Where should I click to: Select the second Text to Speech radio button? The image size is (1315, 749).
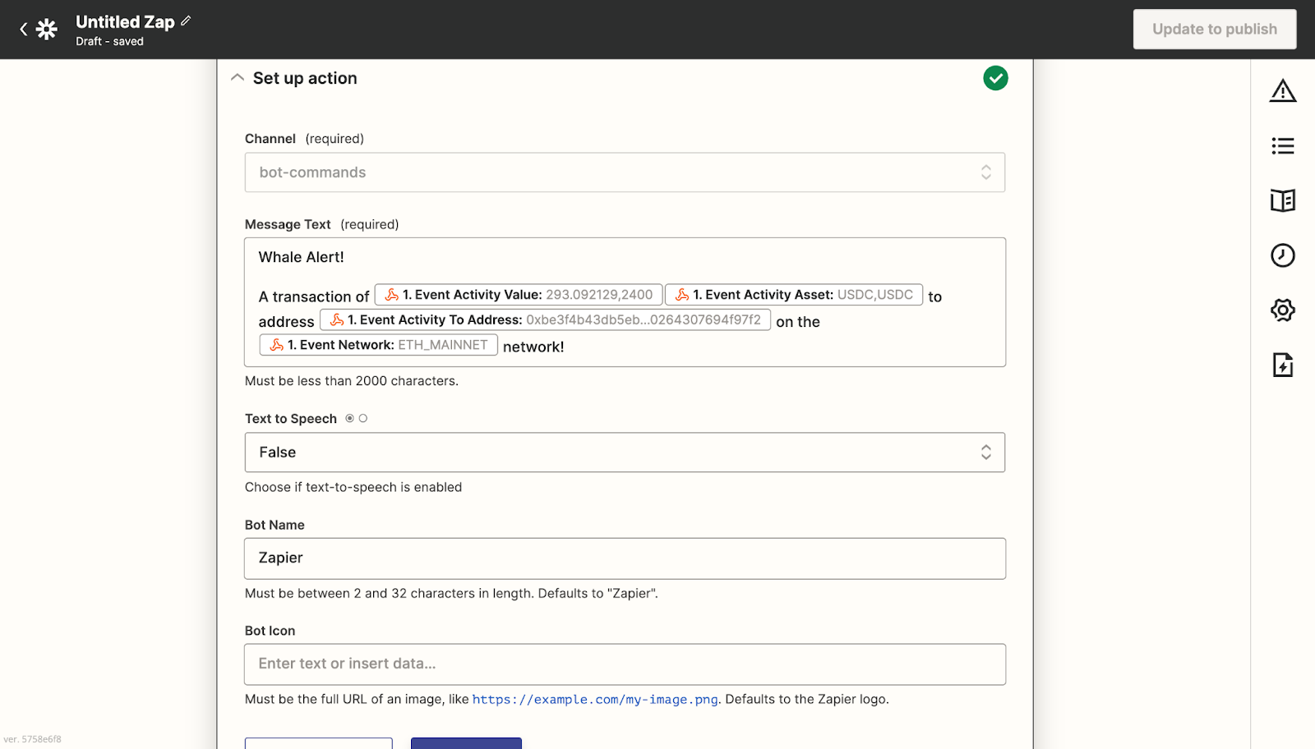pos(363,419)
